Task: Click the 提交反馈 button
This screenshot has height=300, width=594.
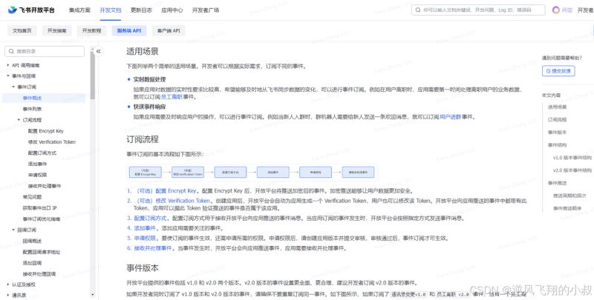Action: pyautogui.click(x=558, y=70)
